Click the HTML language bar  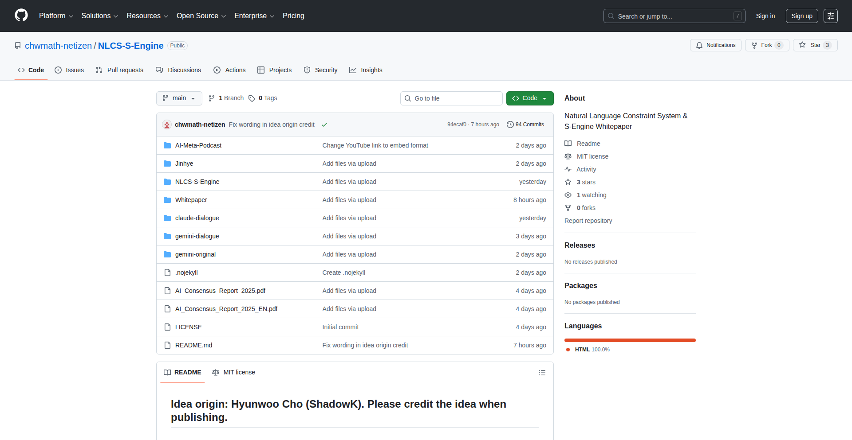(630, 340)
